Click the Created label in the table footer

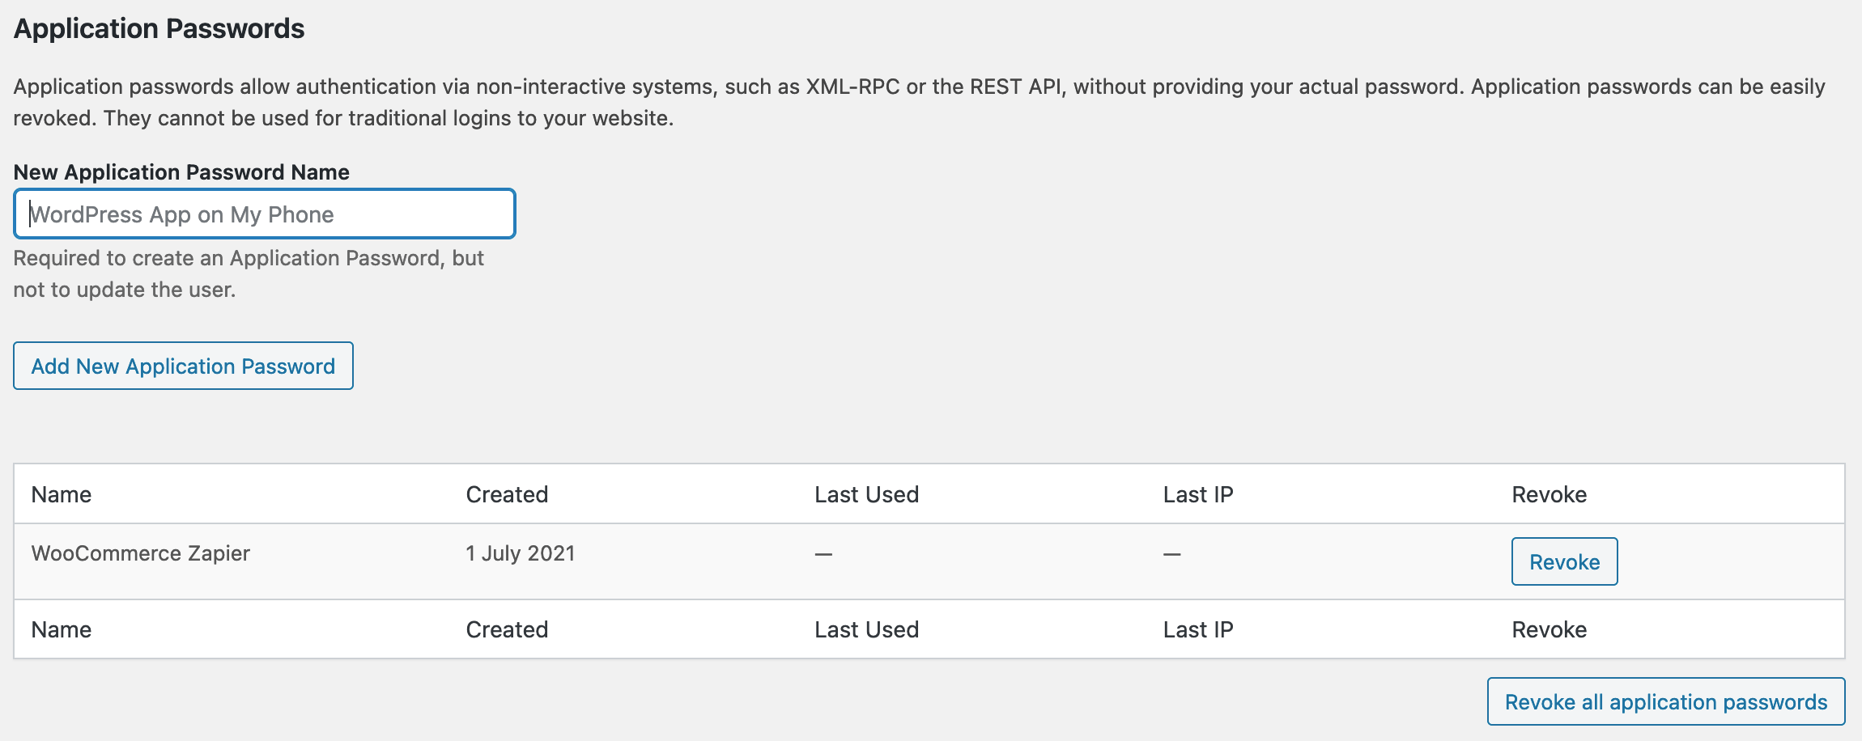click(507, 629)
